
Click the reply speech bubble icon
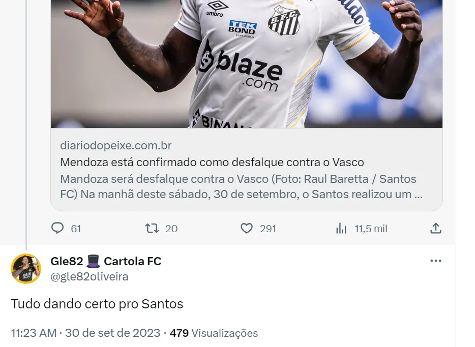point(57,228)
